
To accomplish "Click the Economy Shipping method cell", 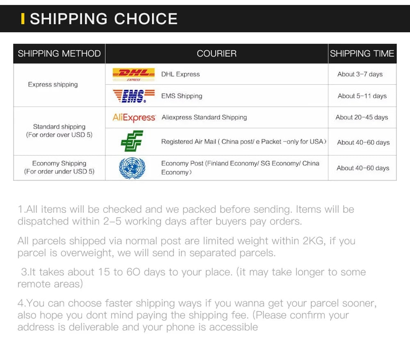I will [x=59, y=167].
